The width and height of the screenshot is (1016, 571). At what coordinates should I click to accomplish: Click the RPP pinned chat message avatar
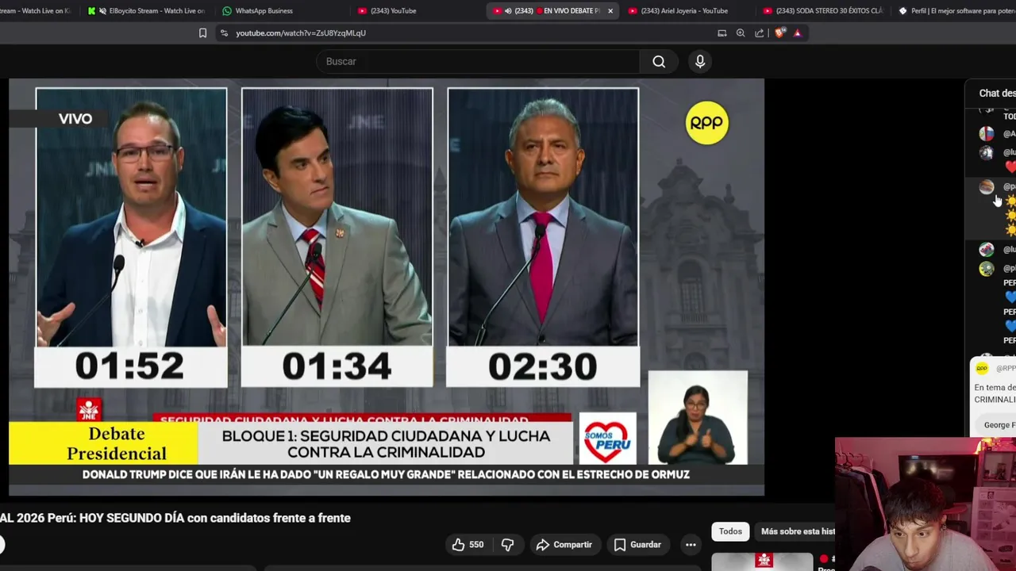(x=982, y=369)
